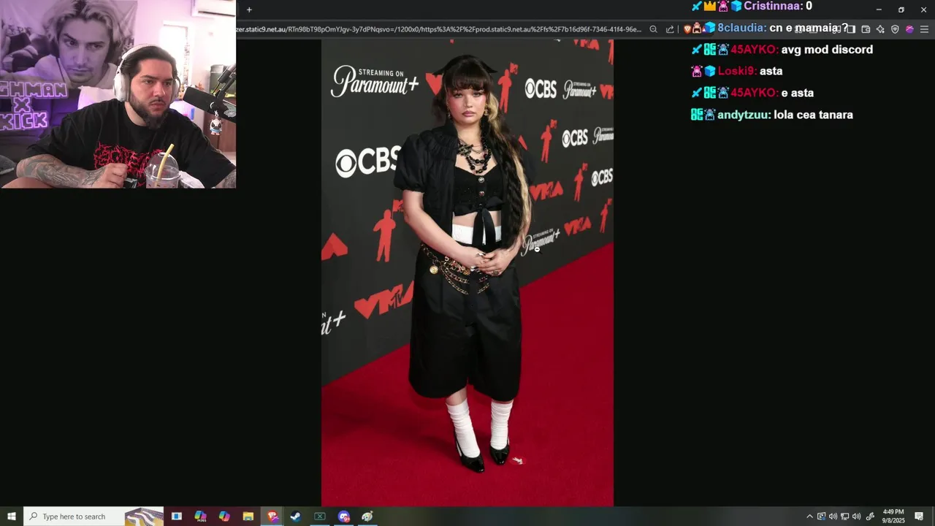
Task: Open Steam from the taskbar
Action: (x=296, y=517)
